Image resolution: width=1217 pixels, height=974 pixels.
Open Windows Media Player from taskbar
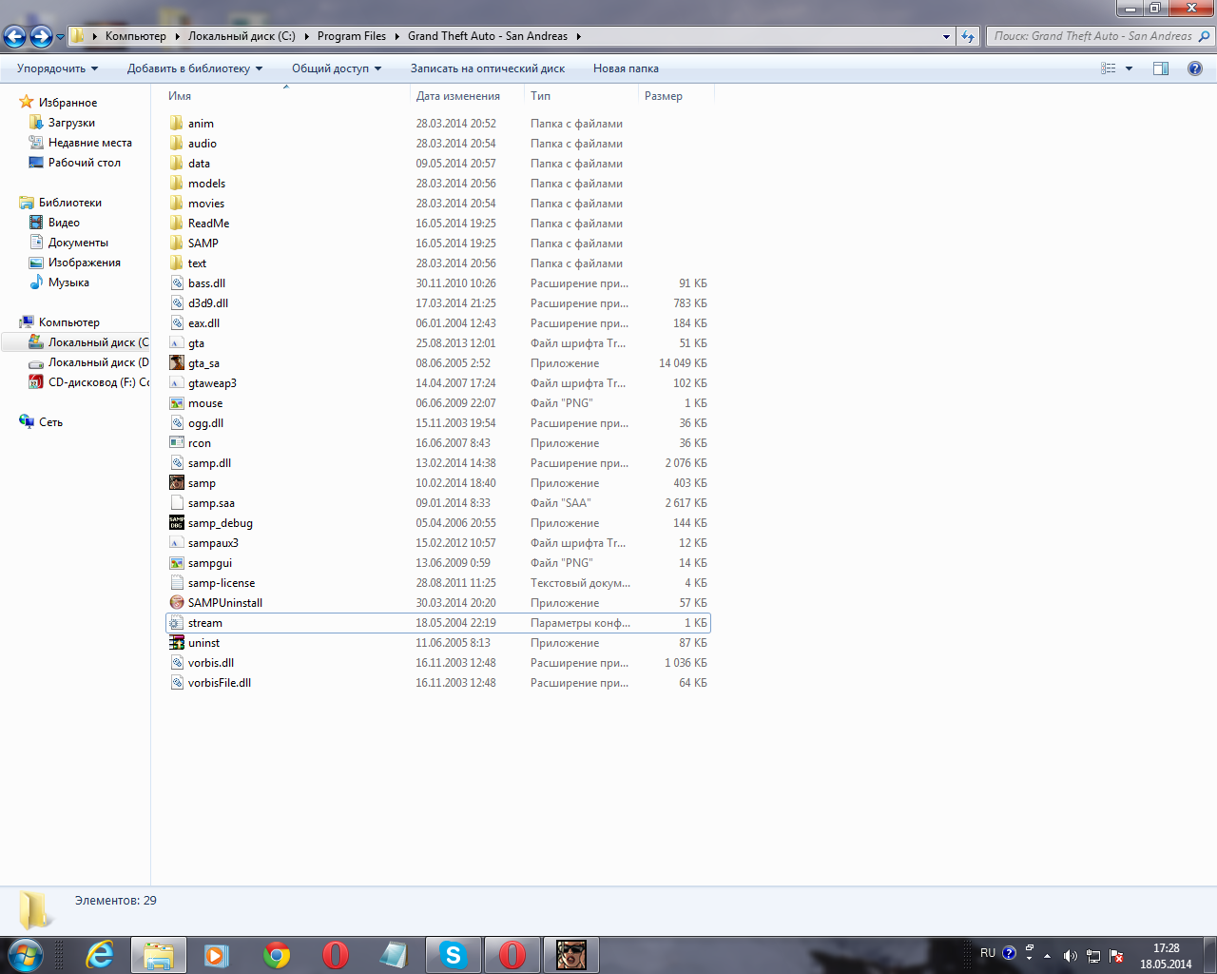[x=218, y=955]
